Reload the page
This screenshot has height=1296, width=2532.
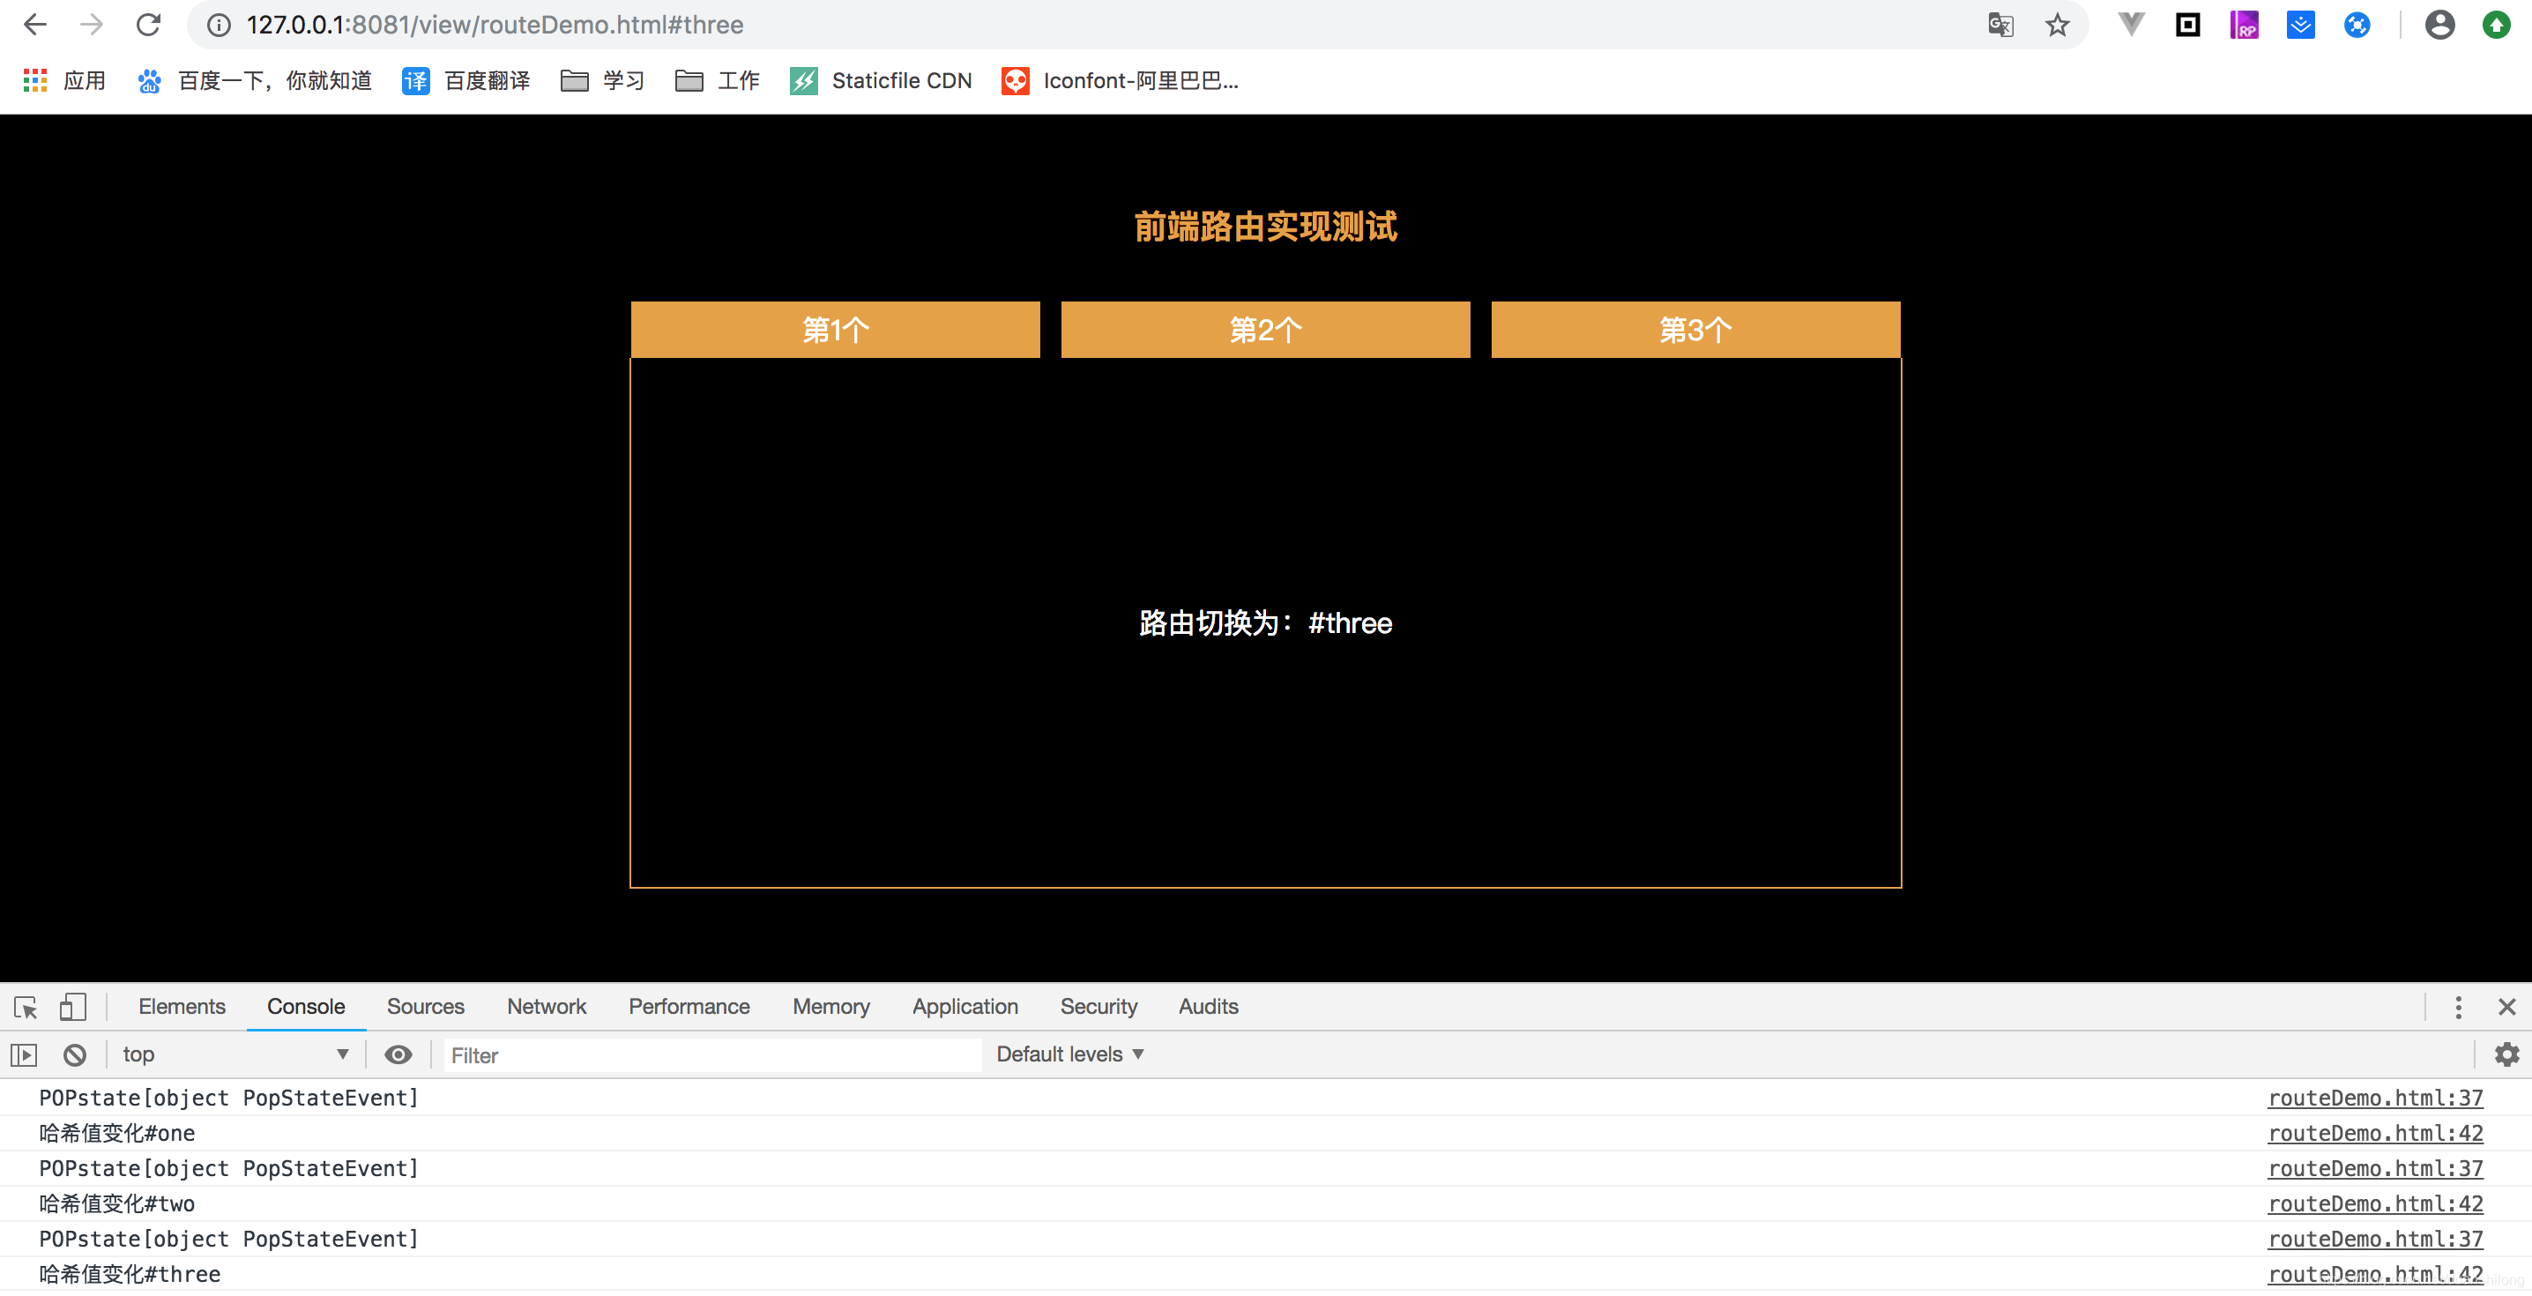(148, 25)
